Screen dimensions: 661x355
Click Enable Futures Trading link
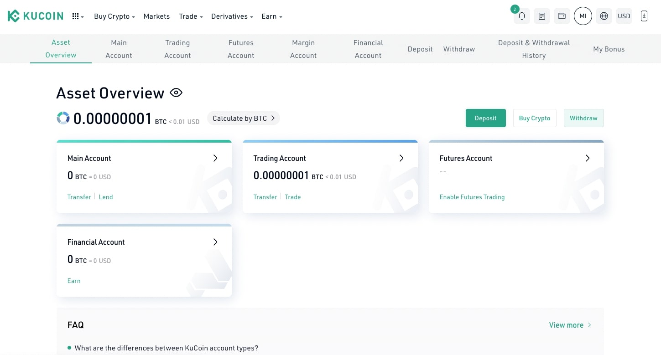[472, 197]
